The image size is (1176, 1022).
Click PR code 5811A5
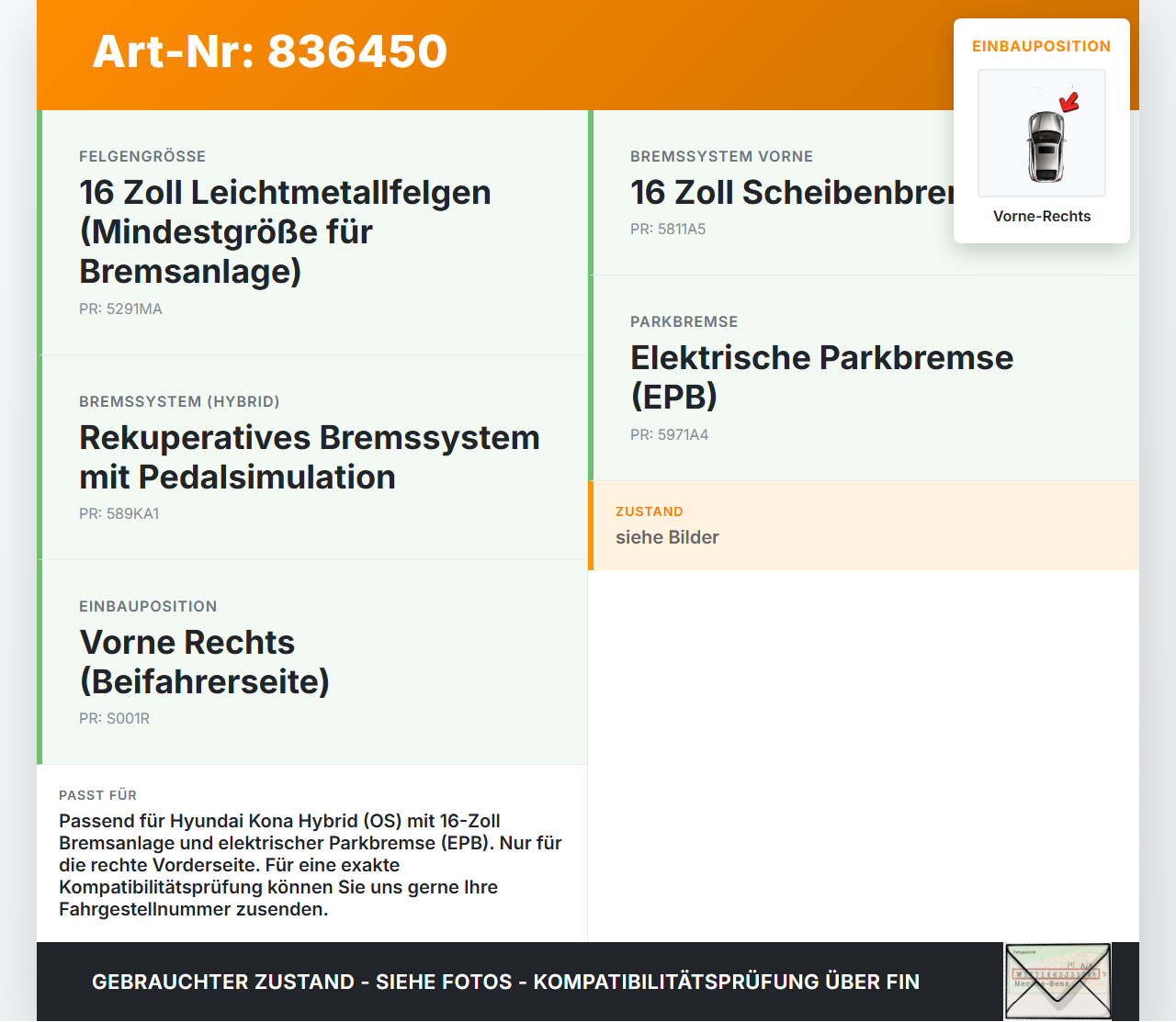(x=668, y=229)
